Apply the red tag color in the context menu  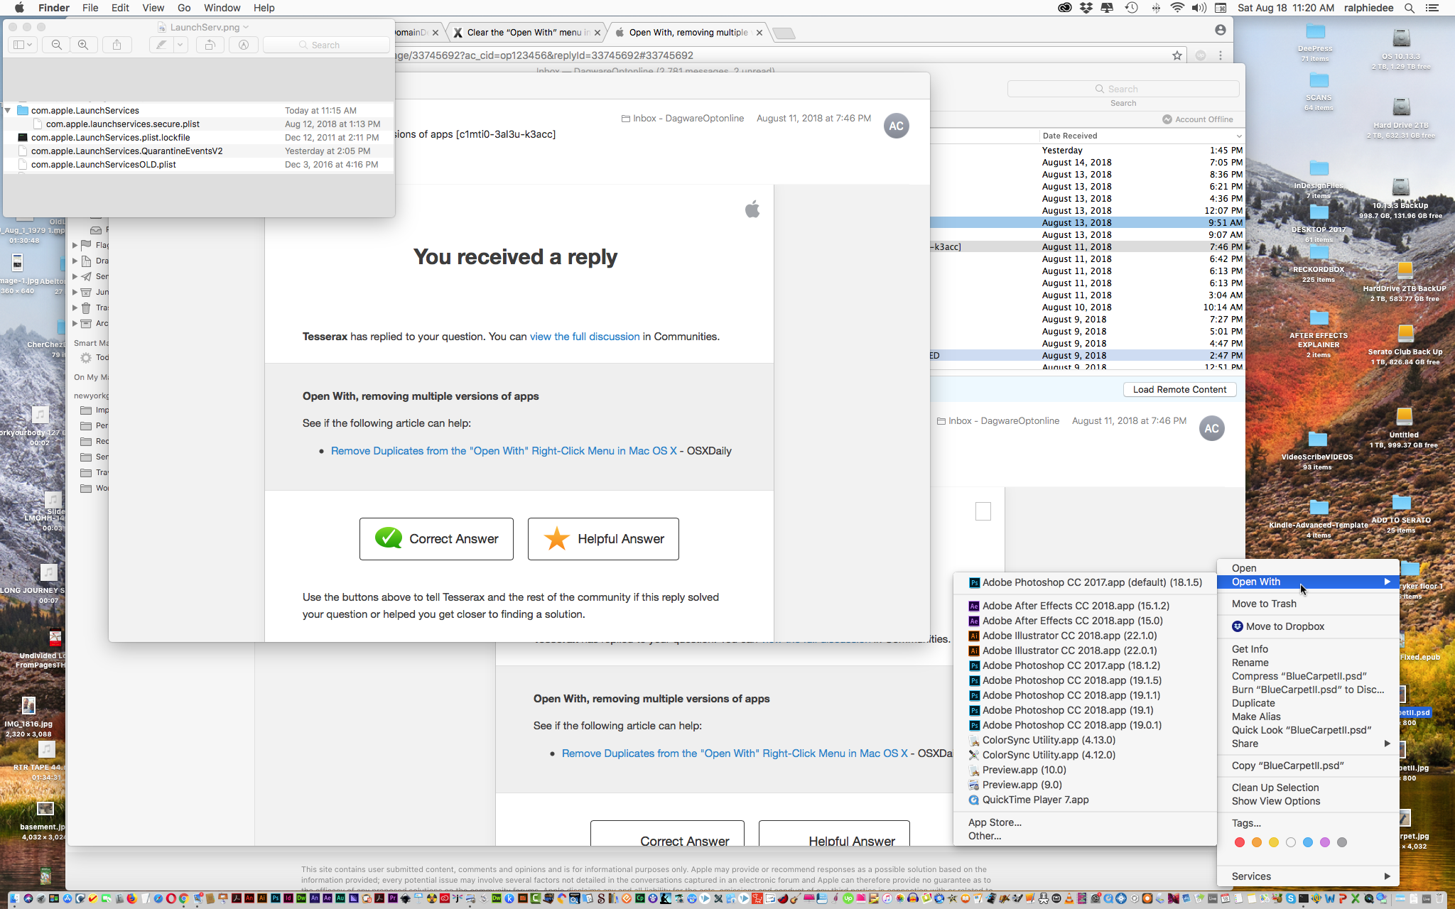click(1239, 842)
